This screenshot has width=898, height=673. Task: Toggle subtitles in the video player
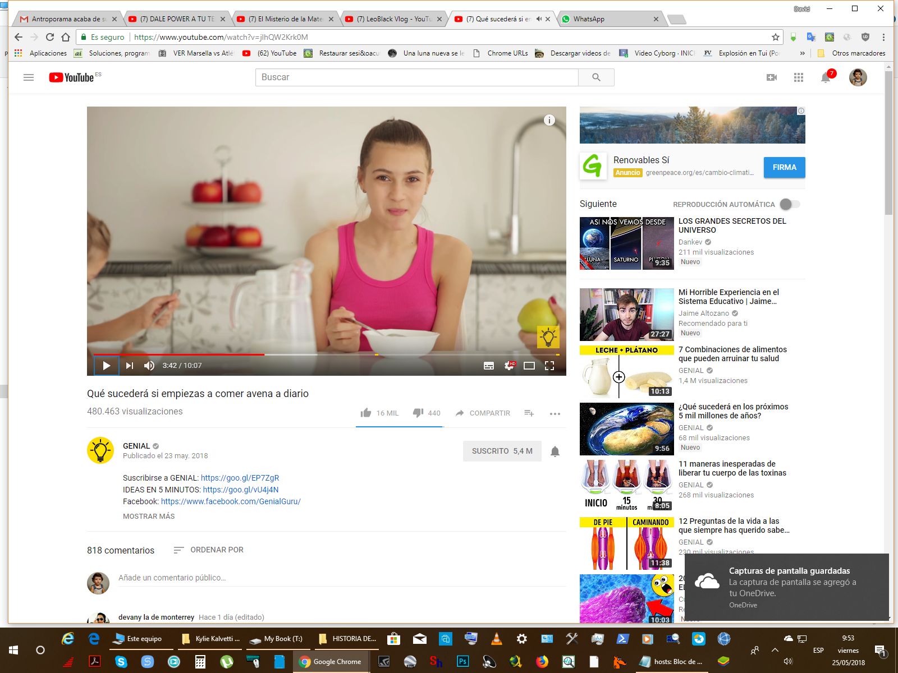pyautogui.click(x=489, y=366)
